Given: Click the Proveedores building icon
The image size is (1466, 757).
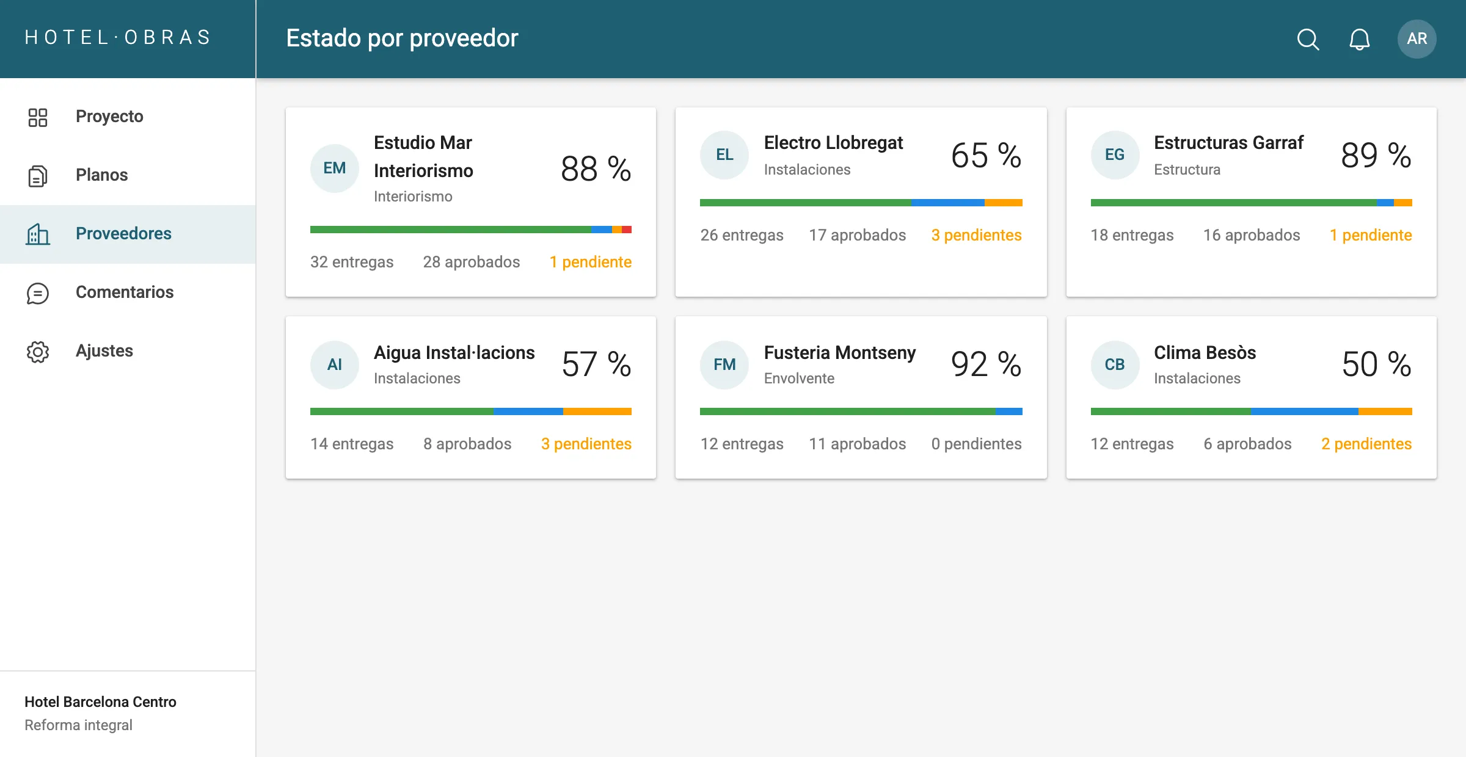Looking at the screenshot, I should point(38,234).
